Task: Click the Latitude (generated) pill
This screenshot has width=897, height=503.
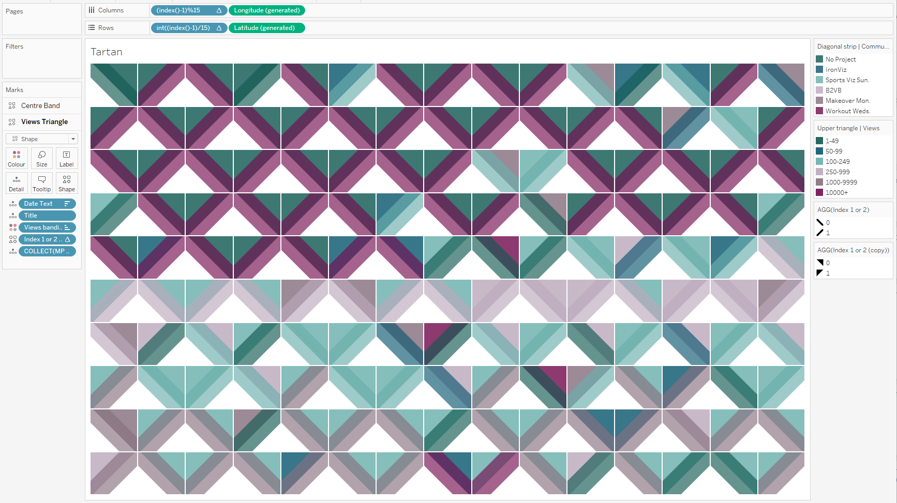Action: (267, 28)
